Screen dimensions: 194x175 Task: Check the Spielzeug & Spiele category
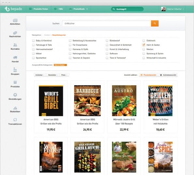point(144,54)
